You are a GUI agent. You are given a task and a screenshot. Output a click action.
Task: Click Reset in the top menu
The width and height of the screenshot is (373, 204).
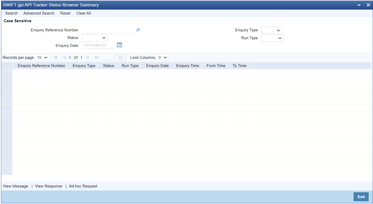coord(65,13)
